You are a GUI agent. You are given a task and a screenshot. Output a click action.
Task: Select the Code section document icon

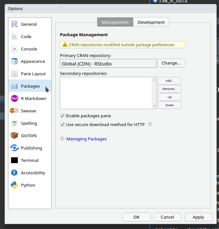(14, 36)
